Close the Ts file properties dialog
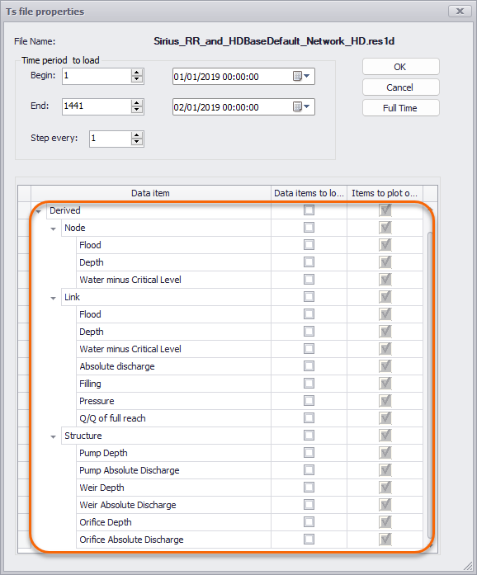This screenshot has width=477, height=575. pyautogui.click(x=460, y=12)
